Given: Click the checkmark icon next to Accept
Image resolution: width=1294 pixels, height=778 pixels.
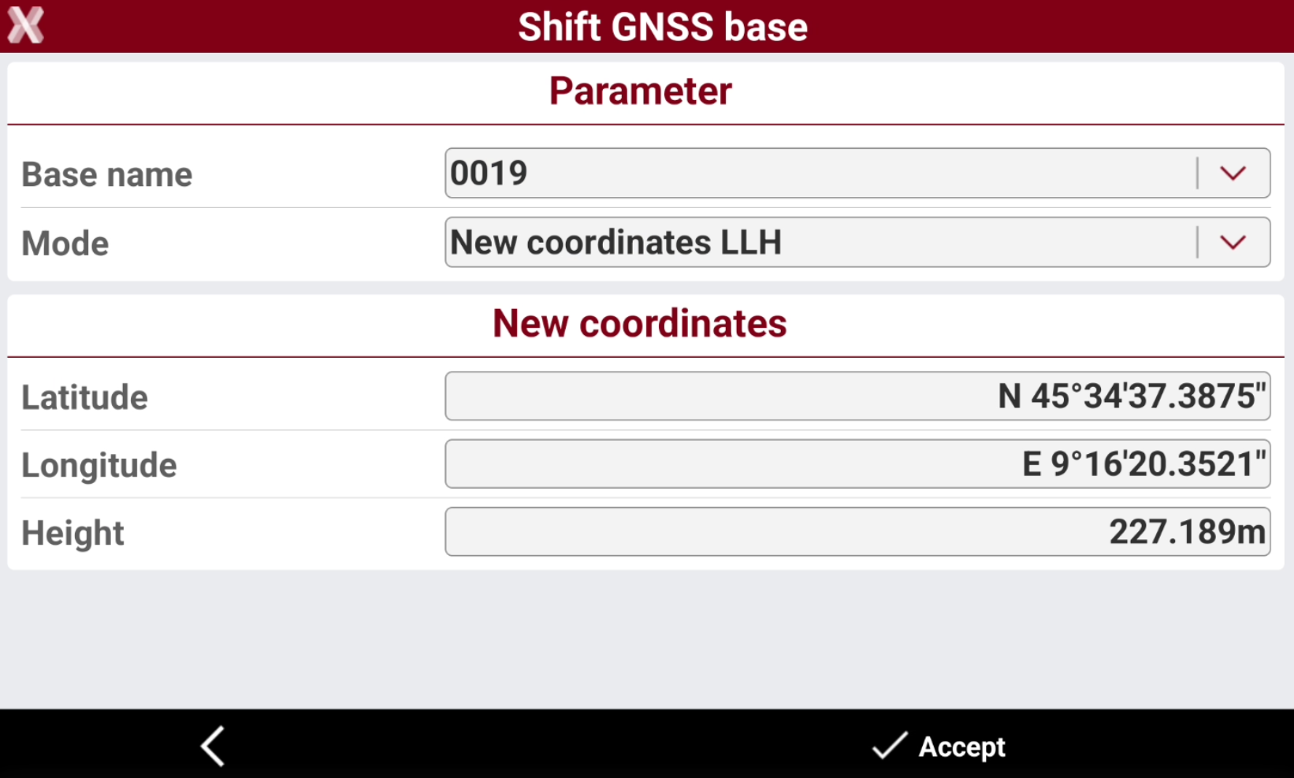Looking at the screenshot, I should click(890, 745).
